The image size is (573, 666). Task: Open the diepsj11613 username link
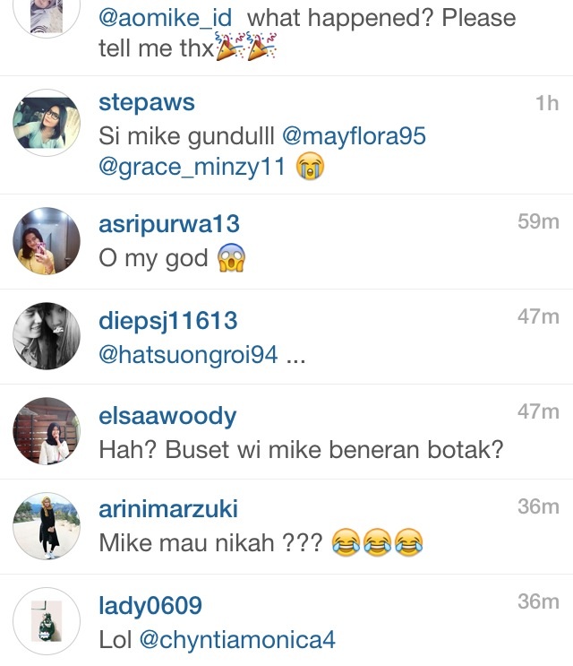168,320
